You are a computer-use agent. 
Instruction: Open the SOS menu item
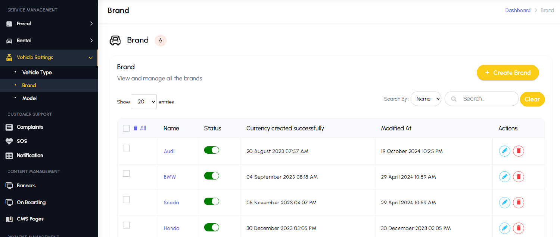[22, 141]
